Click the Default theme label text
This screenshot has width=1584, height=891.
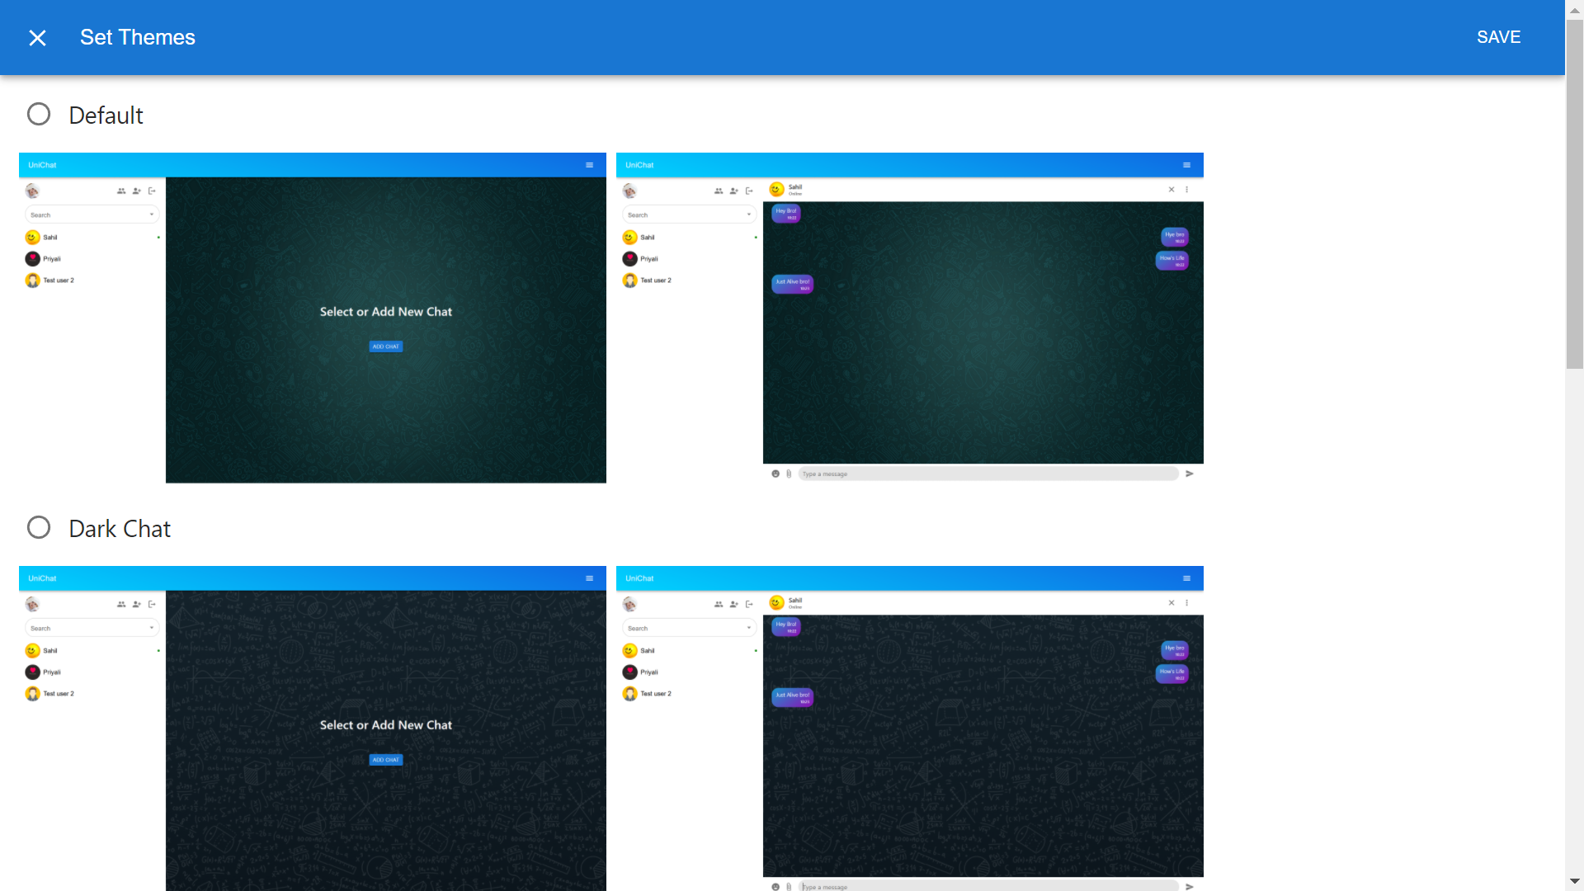pos(106,115)
